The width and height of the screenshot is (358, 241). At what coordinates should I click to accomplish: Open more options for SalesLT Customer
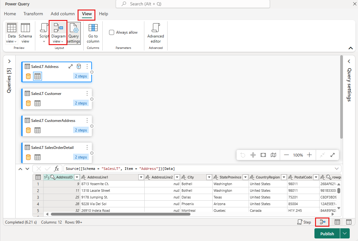tap(87, 93)
